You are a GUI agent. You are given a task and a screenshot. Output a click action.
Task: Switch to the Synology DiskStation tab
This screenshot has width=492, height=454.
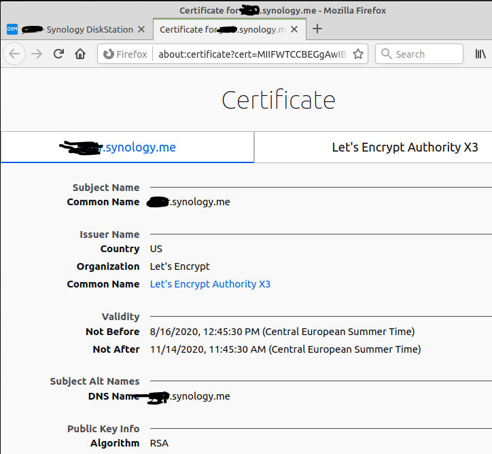pos(76,29)
